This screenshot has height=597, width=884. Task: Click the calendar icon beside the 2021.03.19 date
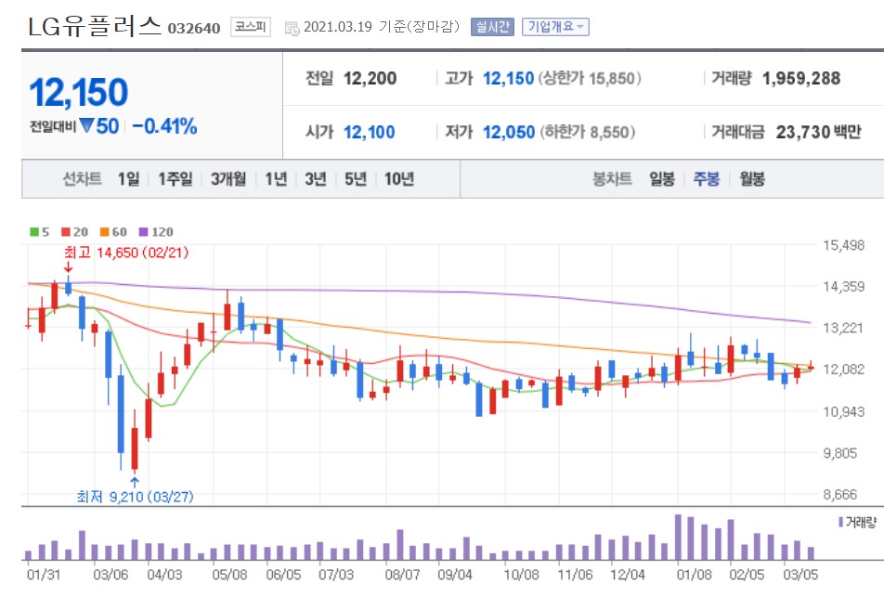click(x=292, y=28)
